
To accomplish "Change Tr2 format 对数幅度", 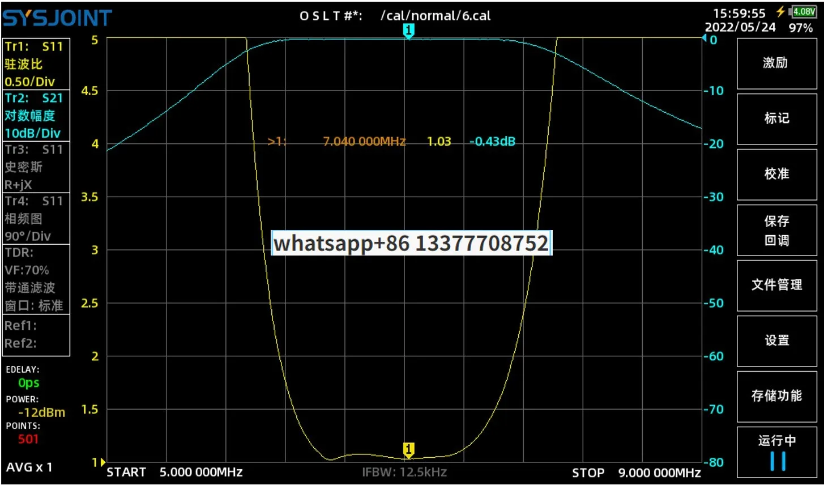I will (x=30, y=116).
